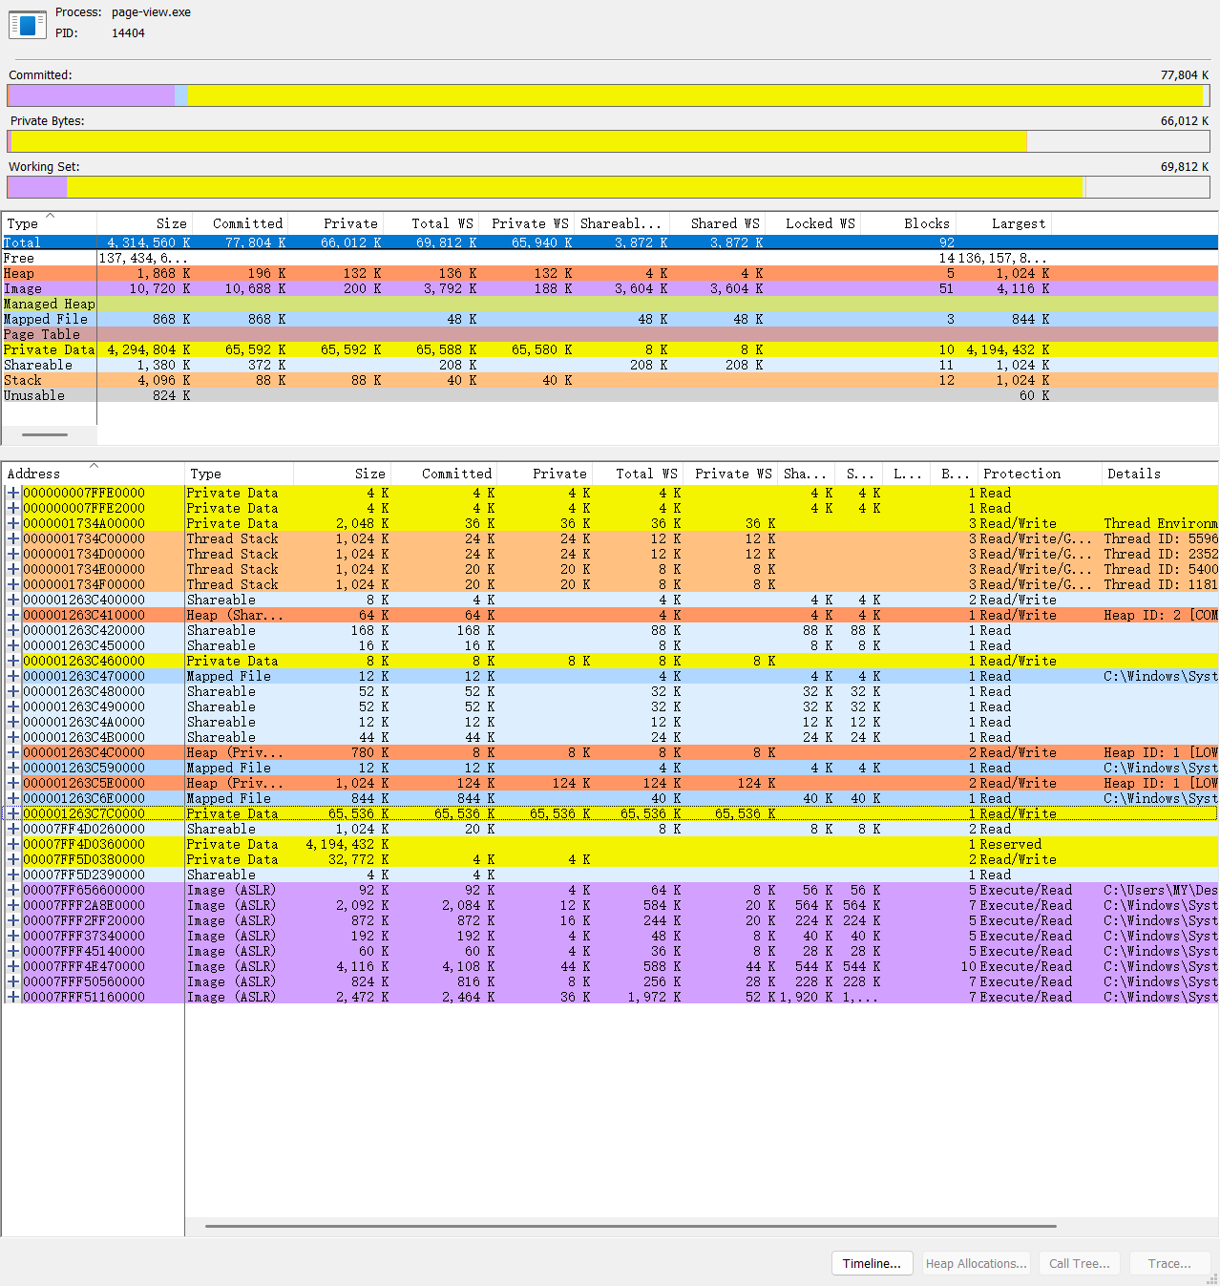The height and width of the screenshot is (1286, 1220).
Task: Expand the 00007FFF4E470000 Image entry
Action: click(x=13, y=966)
